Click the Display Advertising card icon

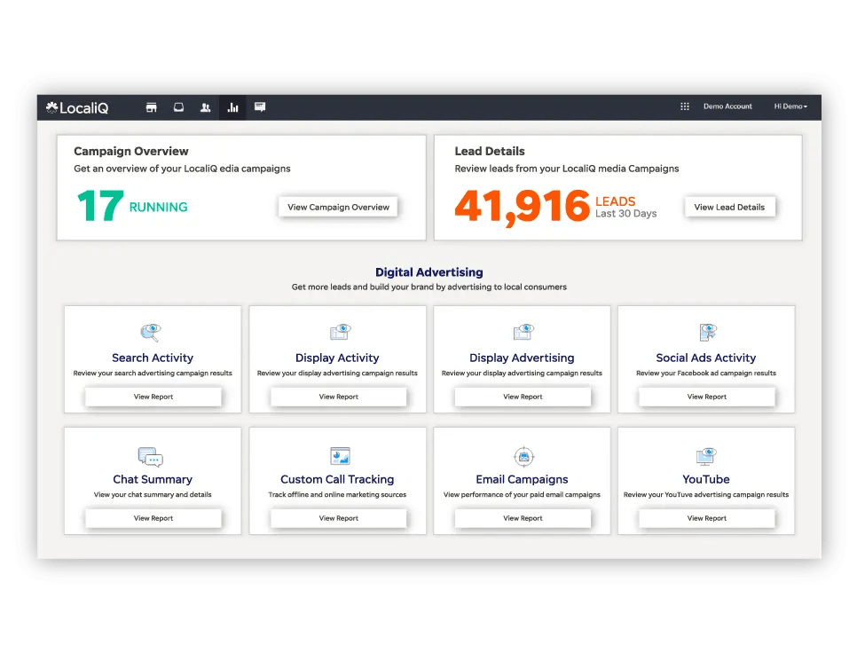[523, 332]
